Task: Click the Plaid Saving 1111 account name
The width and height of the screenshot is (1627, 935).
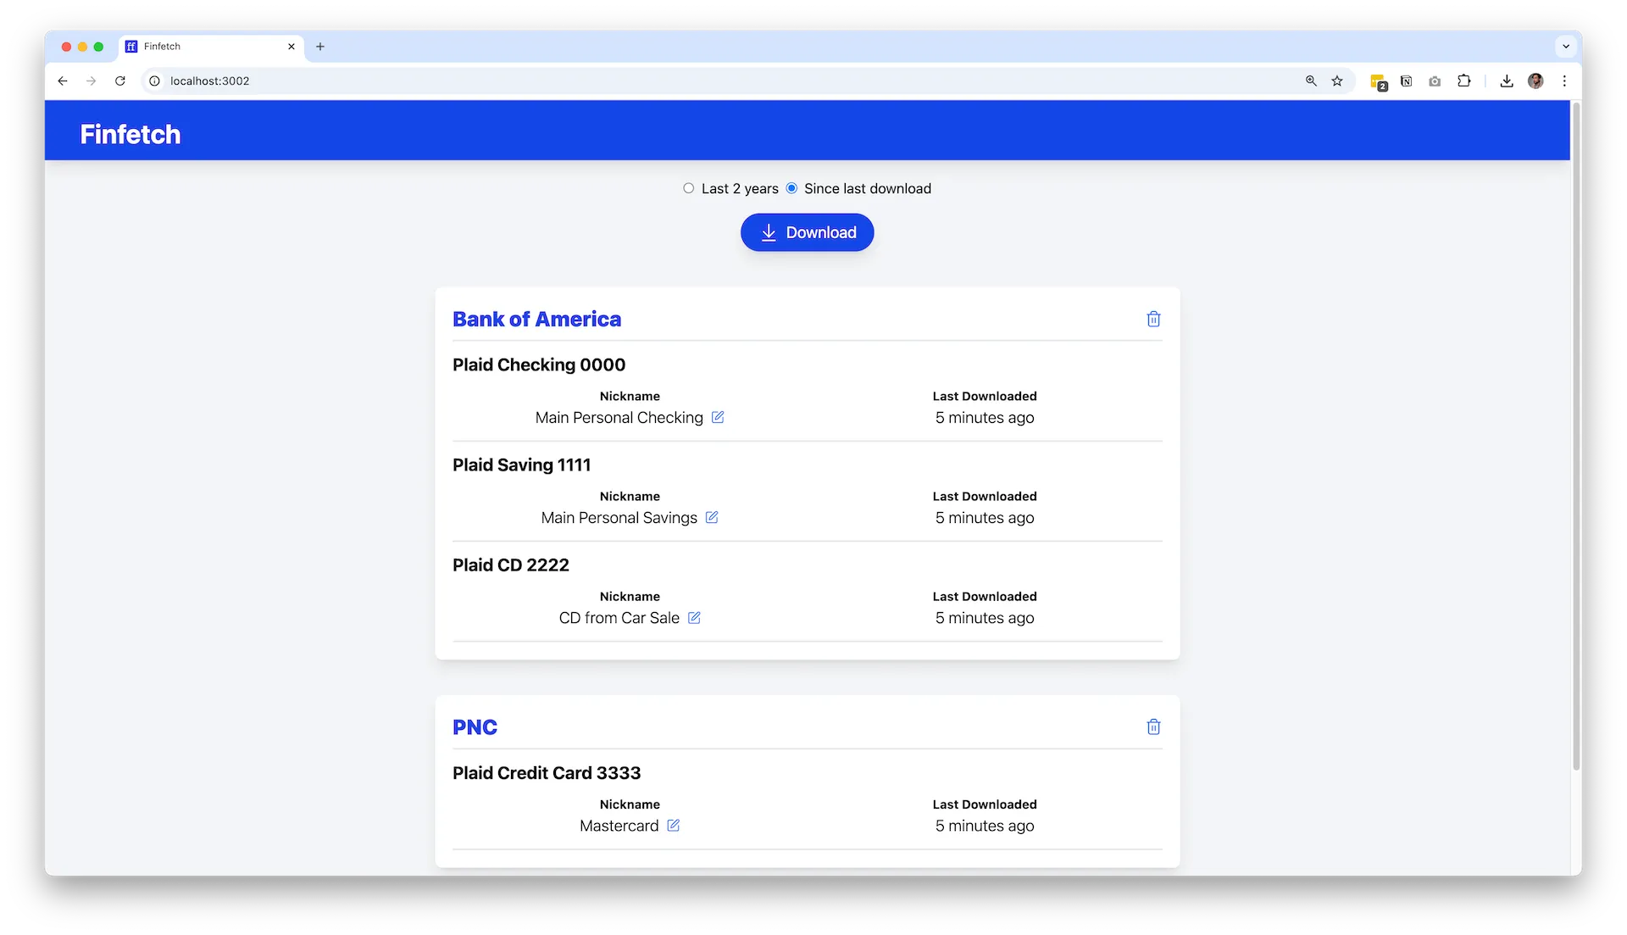Action: [521, 465]
